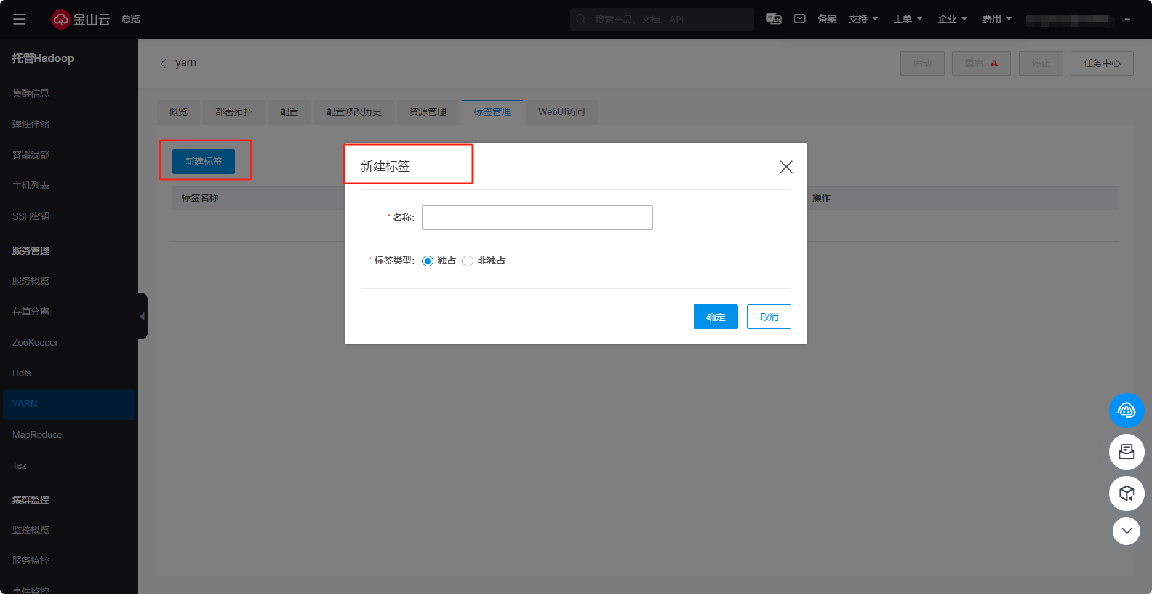Click the 取消 button in dialog

[x=769, y=317]
